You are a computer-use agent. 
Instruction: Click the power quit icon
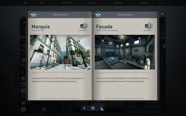(160, 3)
